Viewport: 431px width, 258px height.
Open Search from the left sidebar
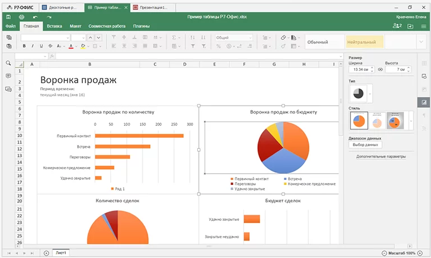pyautogui.click(x=8, y=64)
